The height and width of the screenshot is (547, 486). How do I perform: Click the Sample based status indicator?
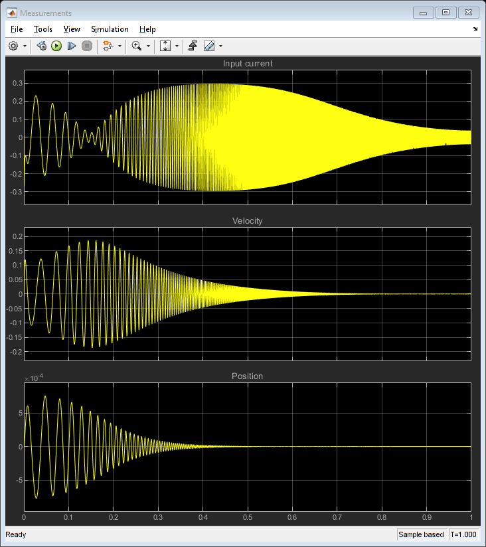(x=421, y=534)
